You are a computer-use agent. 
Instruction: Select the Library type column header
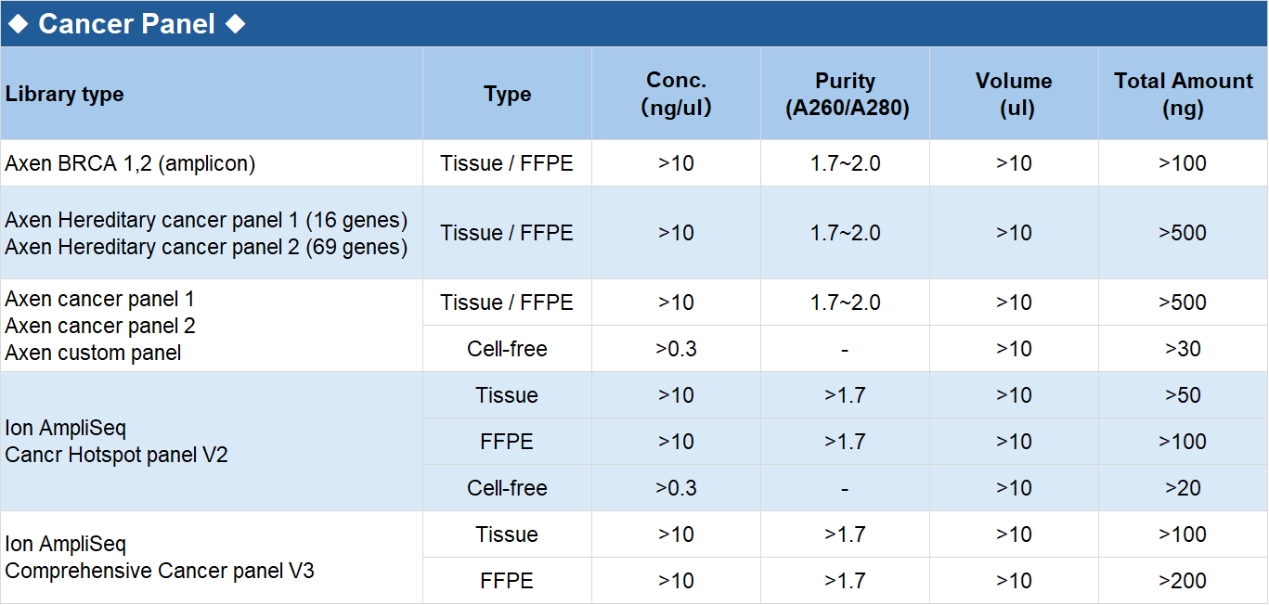tap(65, 95)
